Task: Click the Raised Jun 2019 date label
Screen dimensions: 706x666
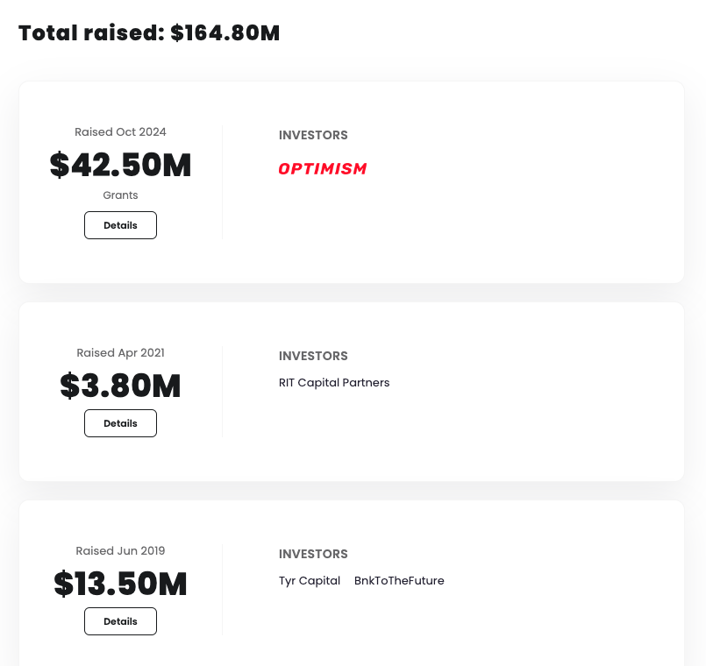Action: coord(120,550)
